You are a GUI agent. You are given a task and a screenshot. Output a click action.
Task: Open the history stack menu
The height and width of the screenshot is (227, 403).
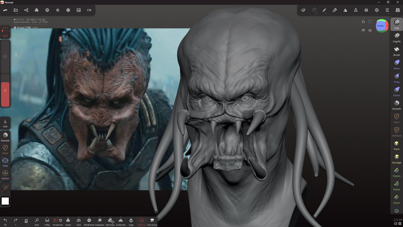pos(26,222)
